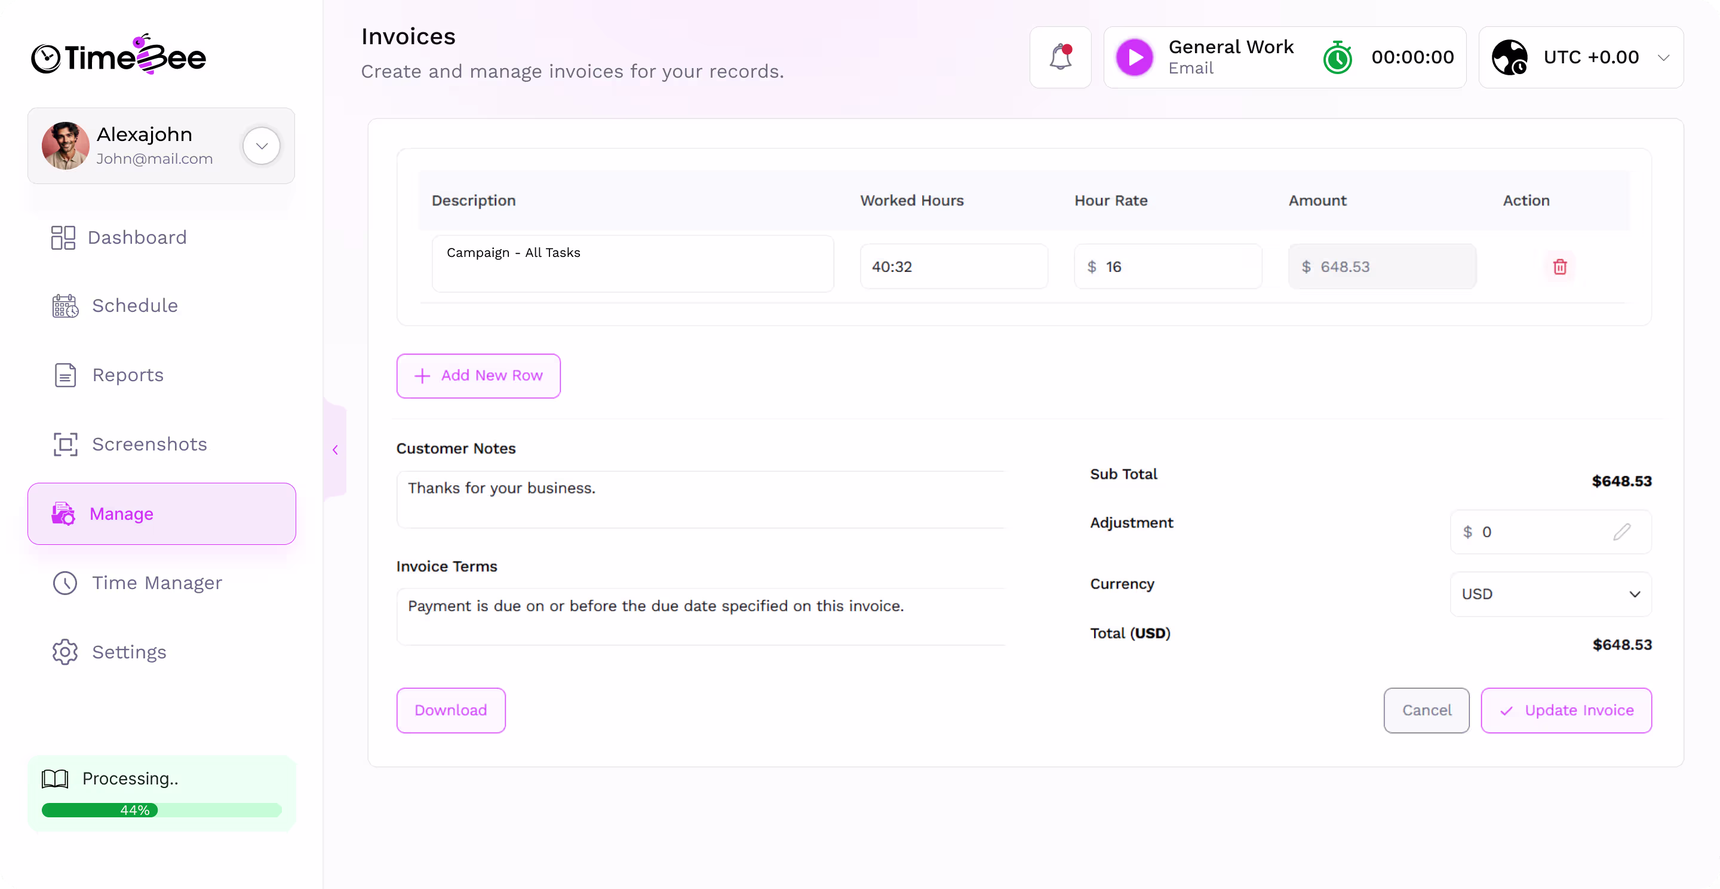Click the Worked Hours column header
The height and width of the screenshot is (889, 1720).
coord(911,200)
